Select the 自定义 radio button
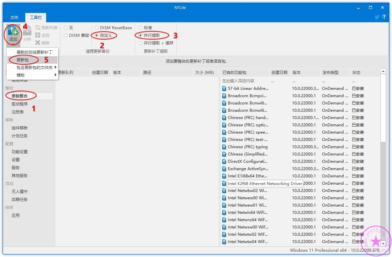The width and height of the screenshot is (392, 257). pos(96,35)
